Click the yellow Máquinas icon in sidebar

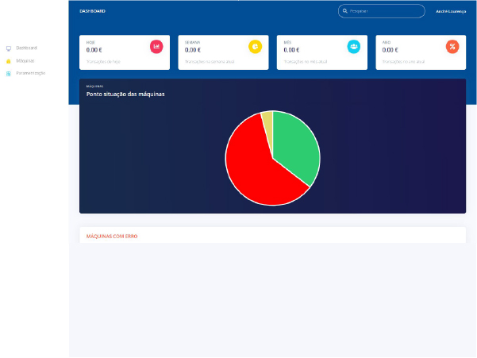pos(8,60)
